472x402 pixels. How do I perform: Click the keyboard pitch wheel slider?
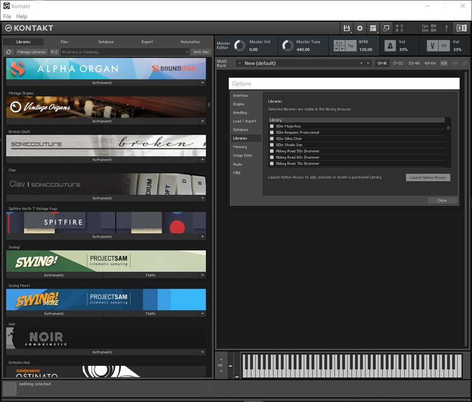click(x=230, y=366)
